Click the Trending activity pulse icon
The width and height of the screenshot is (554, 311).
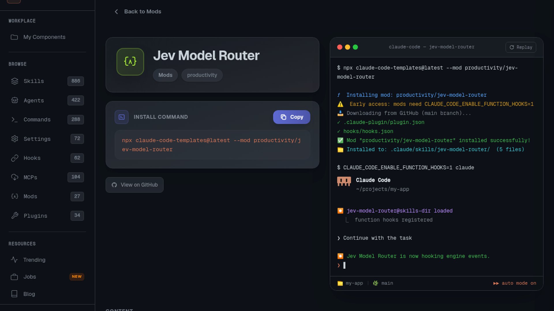coord(14,260)
